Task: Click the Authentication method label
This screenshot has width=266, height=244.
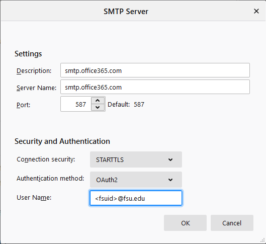Action: (50, 179)
